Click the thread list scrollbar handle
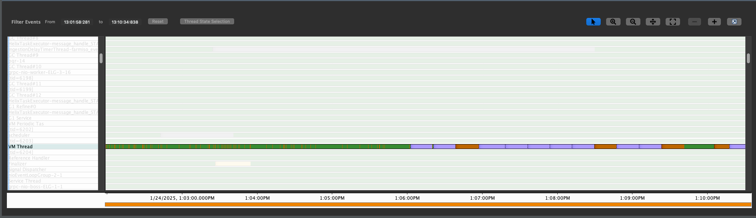 pyautogui.click(x=101, y=58)
